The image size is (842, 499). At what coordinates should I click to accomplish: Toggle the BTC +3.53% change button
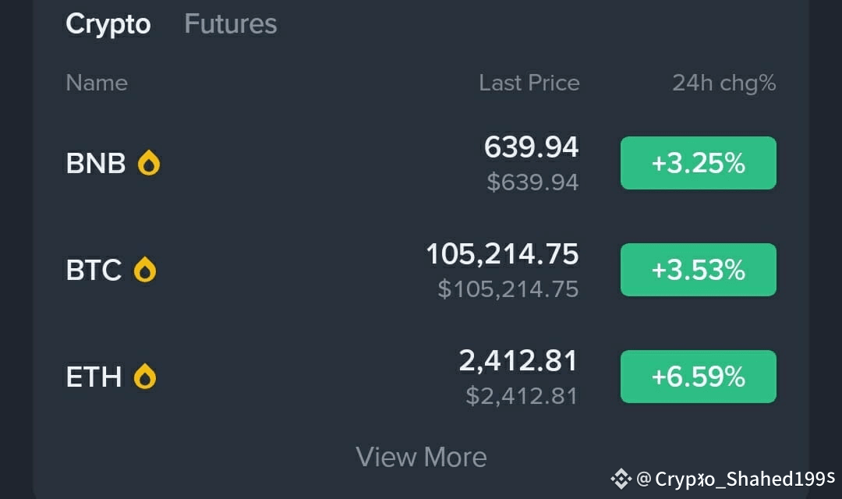click(698, 270)
